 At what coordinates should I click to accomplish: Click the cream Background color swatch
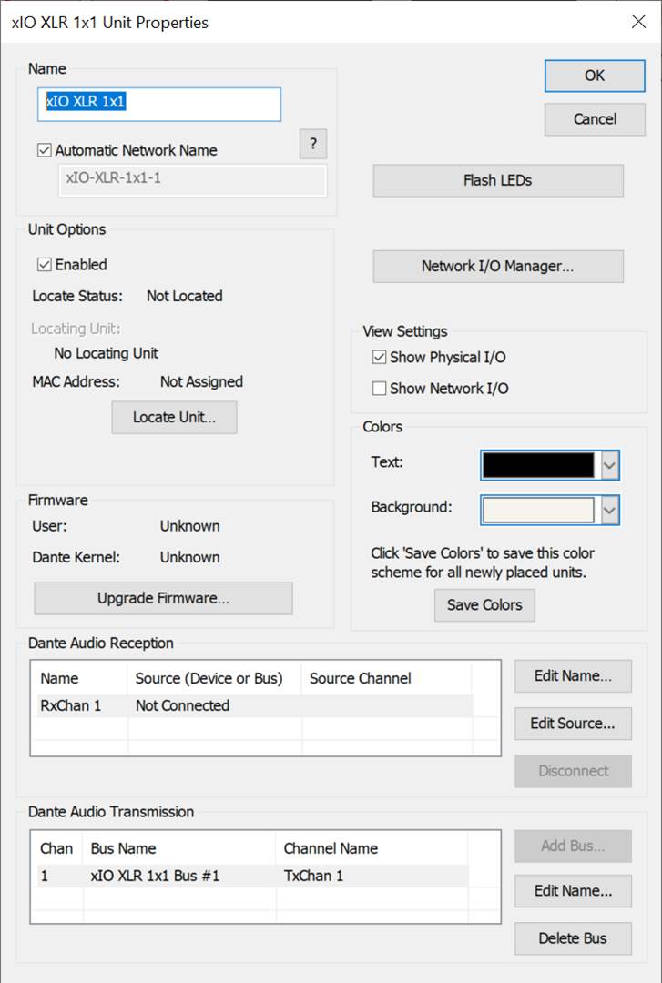coord(538,511)
